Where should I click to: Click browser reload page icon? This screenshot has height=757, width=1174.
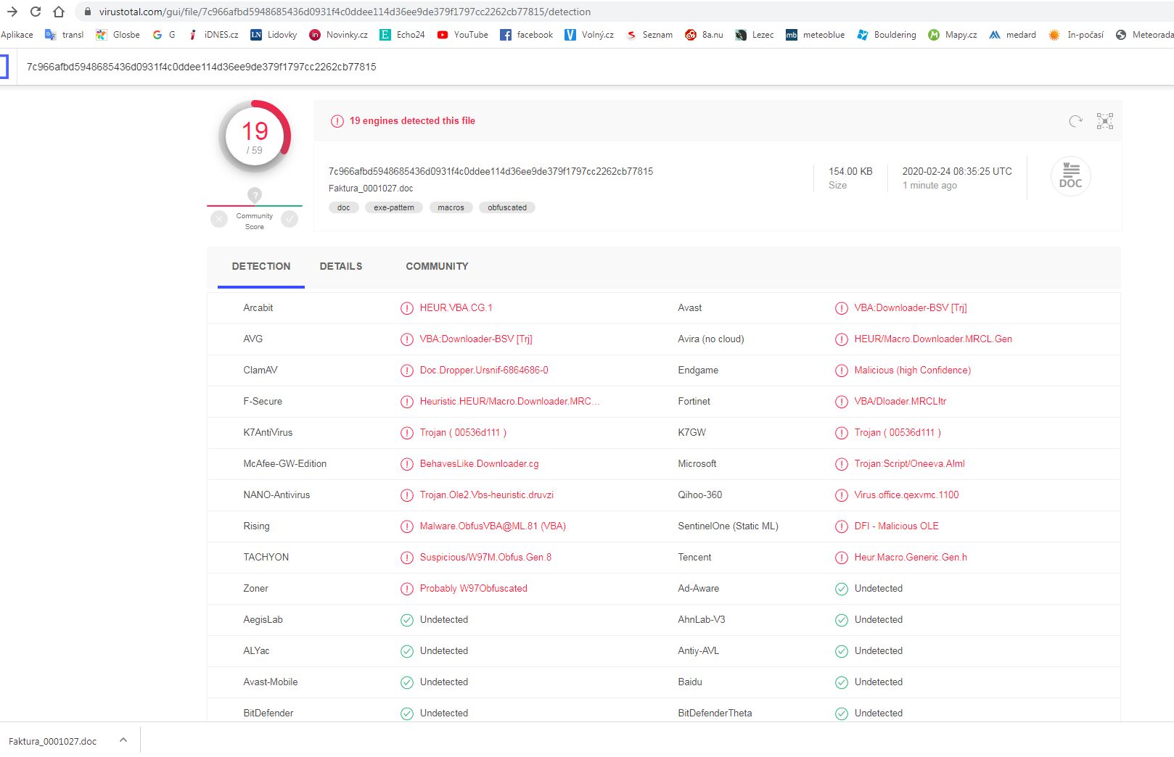tap(36, 12)
